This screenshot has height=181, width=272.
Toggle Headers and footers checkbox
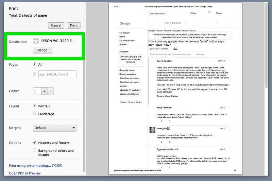pos(35,142)
